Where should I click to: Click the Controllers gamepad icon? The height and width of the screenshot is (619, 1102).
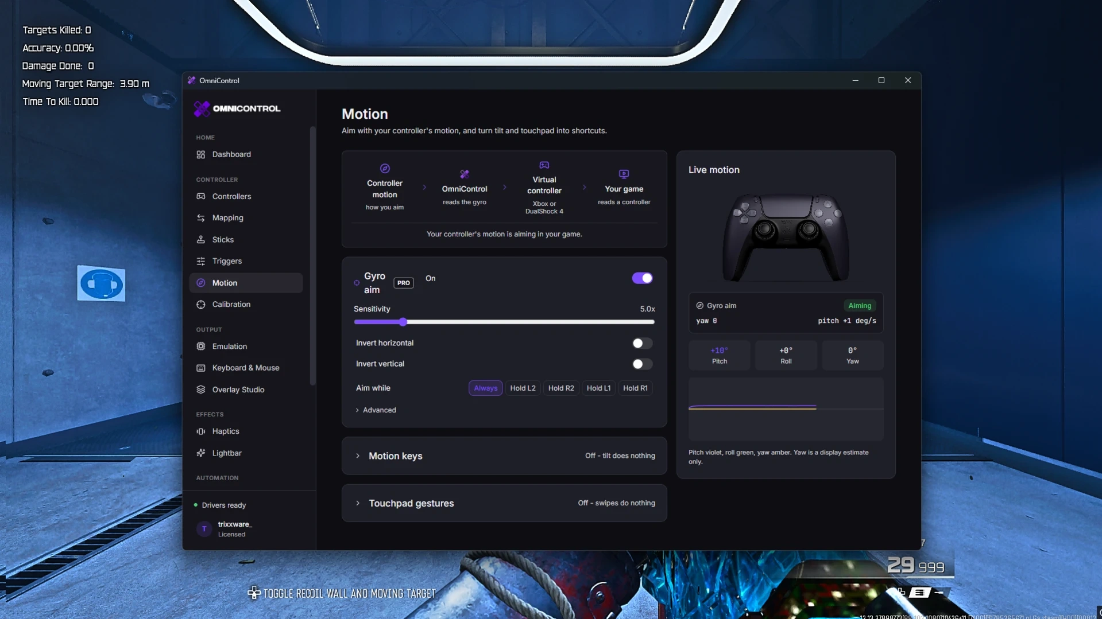pyautogui.click(x=200, y=196)
